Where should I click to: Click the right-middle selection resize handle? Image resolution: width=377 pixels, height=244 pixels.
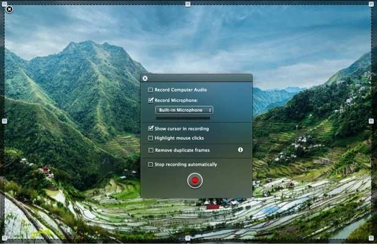pos(372,121)
